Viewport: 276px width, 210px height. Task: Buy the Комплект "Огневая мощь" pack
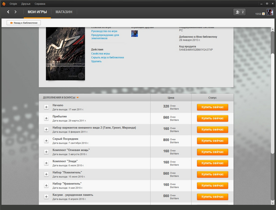213,152
